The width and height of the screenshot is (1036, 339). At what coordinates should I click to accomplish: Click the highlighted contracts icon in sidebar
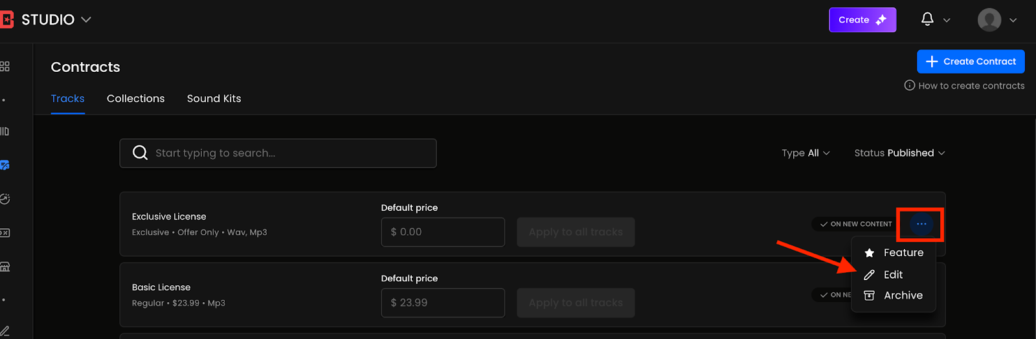(x=5, y=166)
